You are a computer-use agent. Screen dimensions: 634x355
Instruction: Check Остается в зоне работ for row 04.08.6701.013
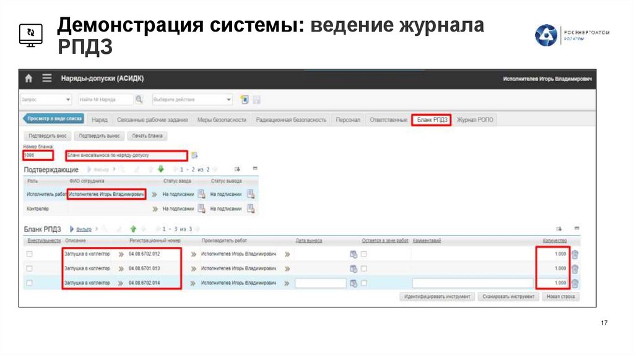point(364,268)
